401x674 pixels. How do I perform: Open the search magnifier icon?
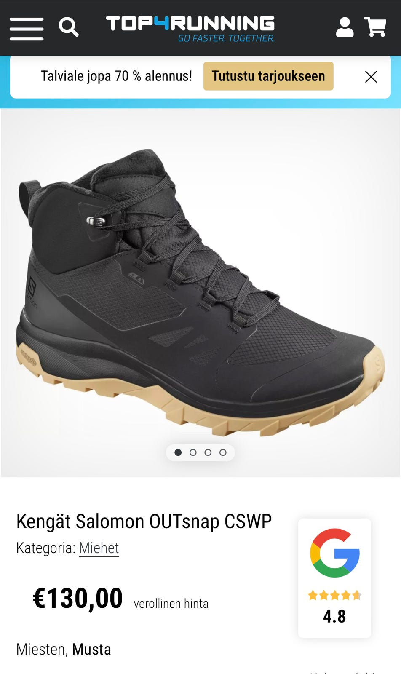click(x=69, y=27)
